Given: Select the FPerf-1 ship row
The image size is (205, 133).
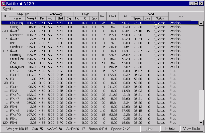Looking at the screenshot, I should (x=100, y=95).
